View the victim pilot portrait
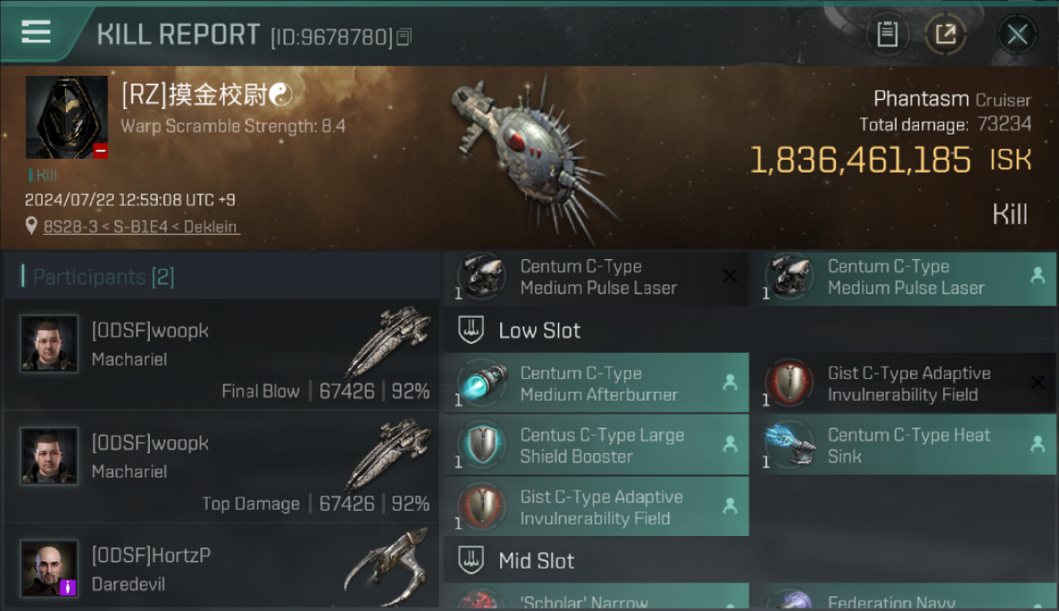The width and height of the screenshot is (1059, 611). pos(67,117)
